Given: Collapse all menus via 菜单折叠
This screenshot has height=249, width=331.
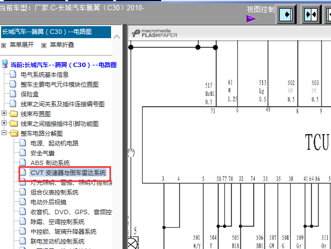Looking at the screenshot, I should [62, 45].
